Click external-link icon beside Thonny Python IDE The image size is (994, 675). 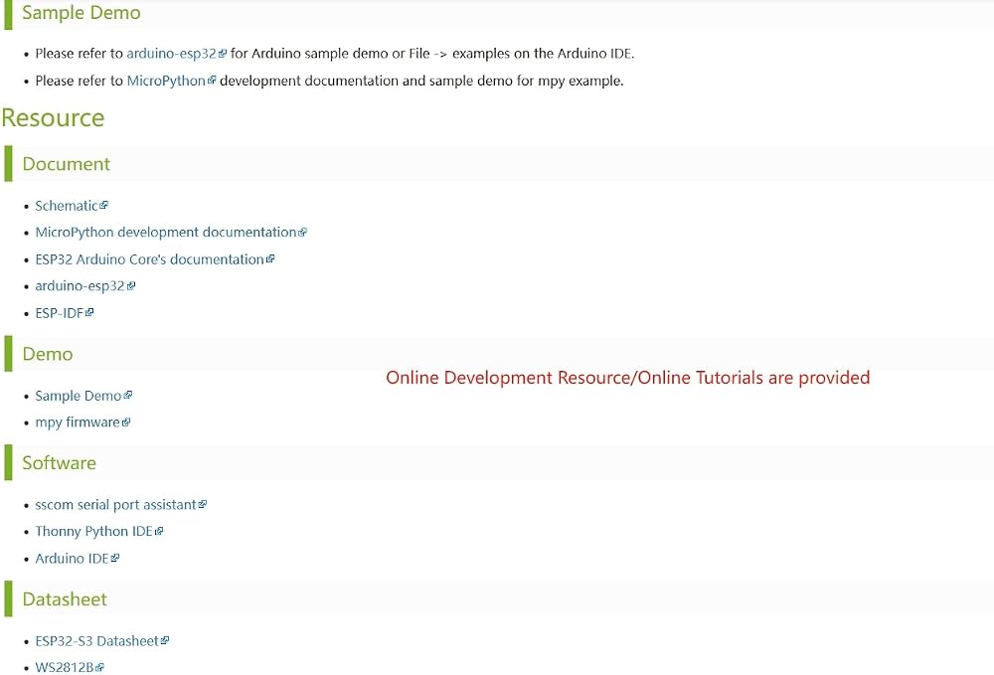(x=158, y=532)
